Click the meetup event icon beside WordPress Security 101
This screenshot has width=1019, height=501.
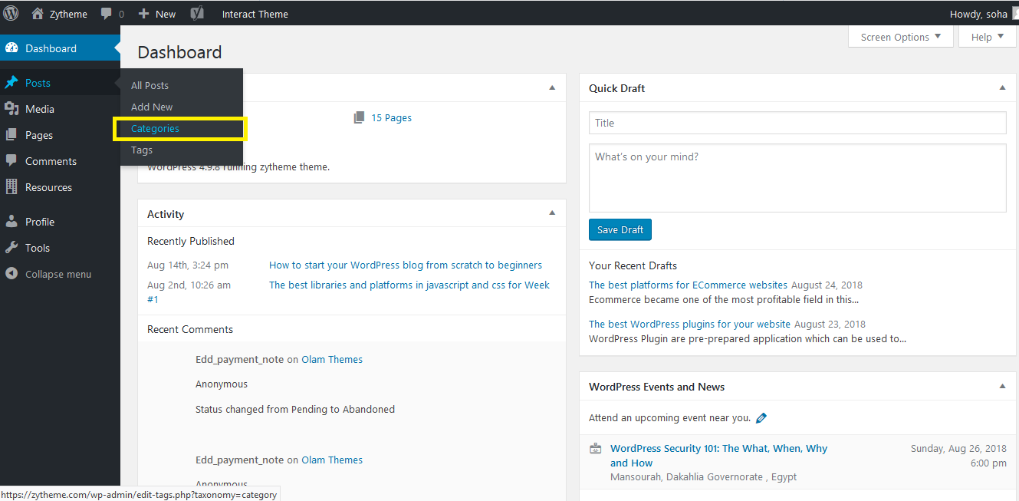click(x=595, y=449)
